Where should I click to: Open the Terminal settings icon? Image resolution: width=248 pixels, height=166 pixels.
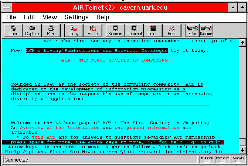134,30
